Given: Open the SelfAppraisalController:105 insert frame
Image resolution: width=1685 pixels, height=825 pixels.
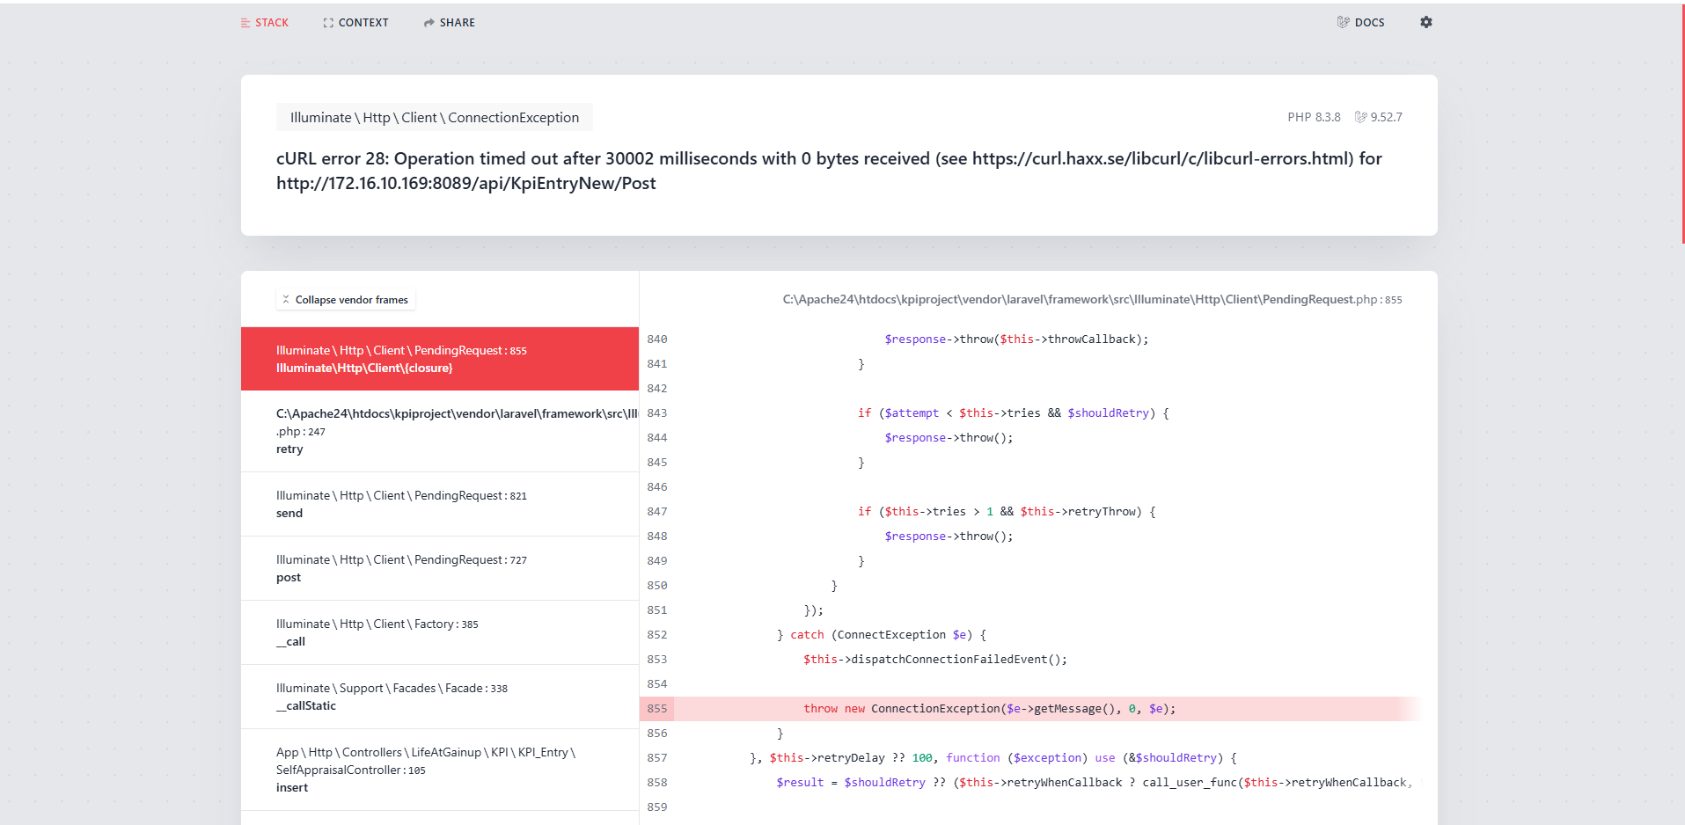Looking at the screenshot, I should pyautogui.click(x=439, y=770).
